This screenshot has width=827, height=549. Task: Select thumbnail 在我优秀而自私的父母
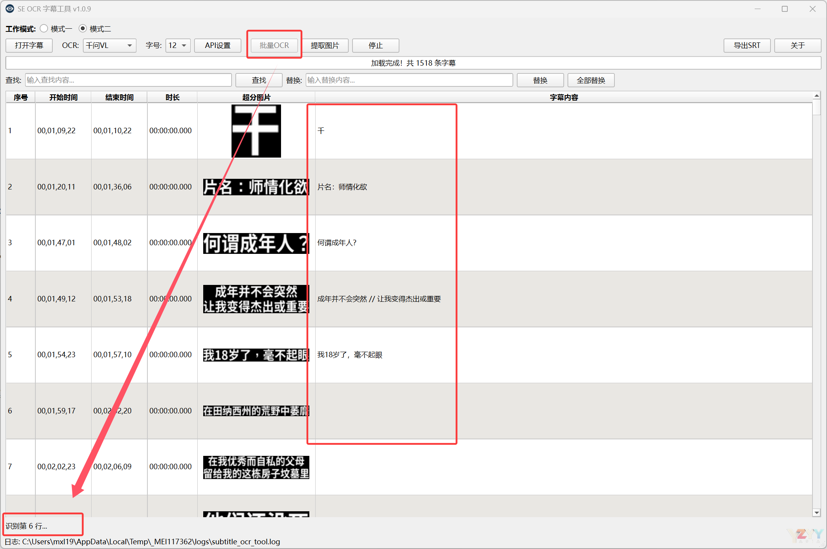(256, 467)
